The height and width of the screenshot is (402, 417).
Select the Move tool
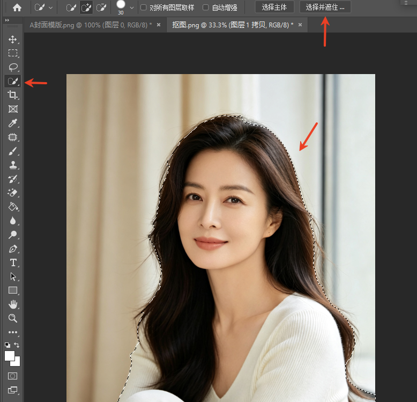coord(12,39)
